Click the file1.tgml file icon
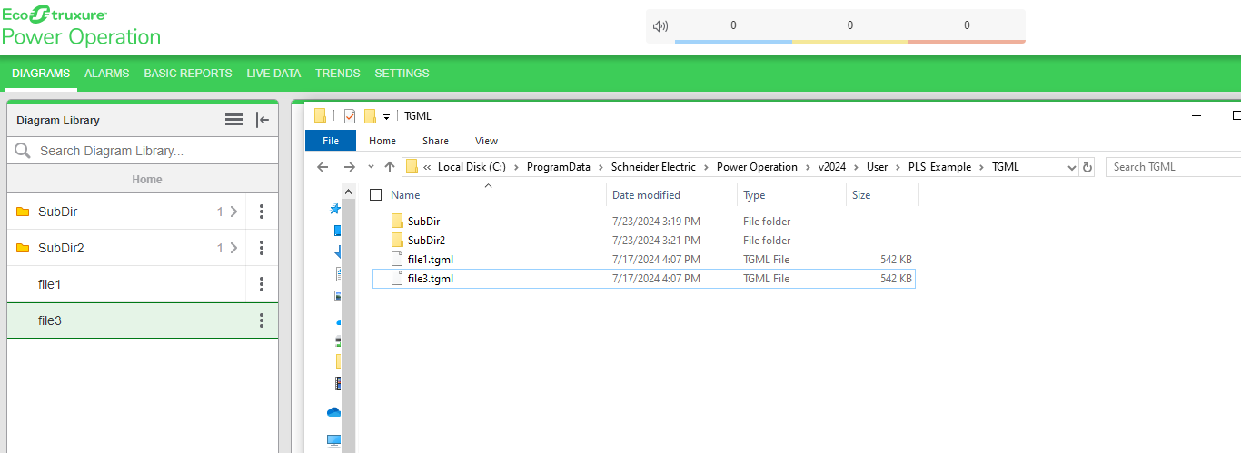This screenshot has width=1241, height=453. pos(397,260)
